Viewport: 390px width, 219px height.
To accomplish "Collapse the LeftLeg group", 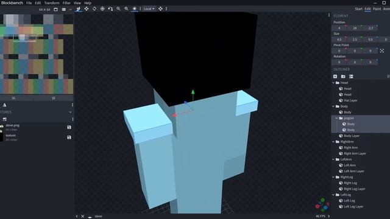I will [x=333, y=195].
